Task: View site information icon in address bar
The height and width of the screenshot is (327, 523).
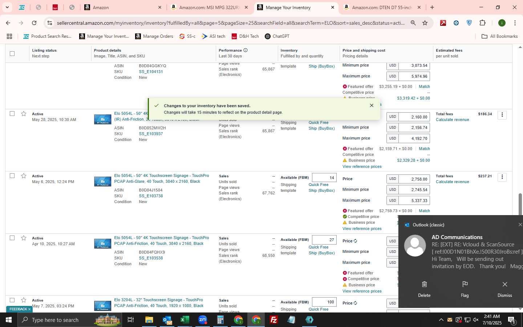Action: click(x=50, y=23)
